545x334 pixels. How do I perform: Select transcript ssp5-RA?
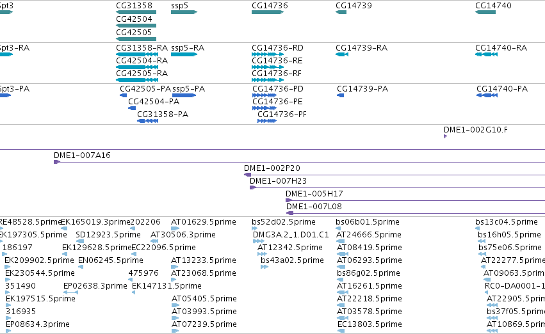[188, 48]
